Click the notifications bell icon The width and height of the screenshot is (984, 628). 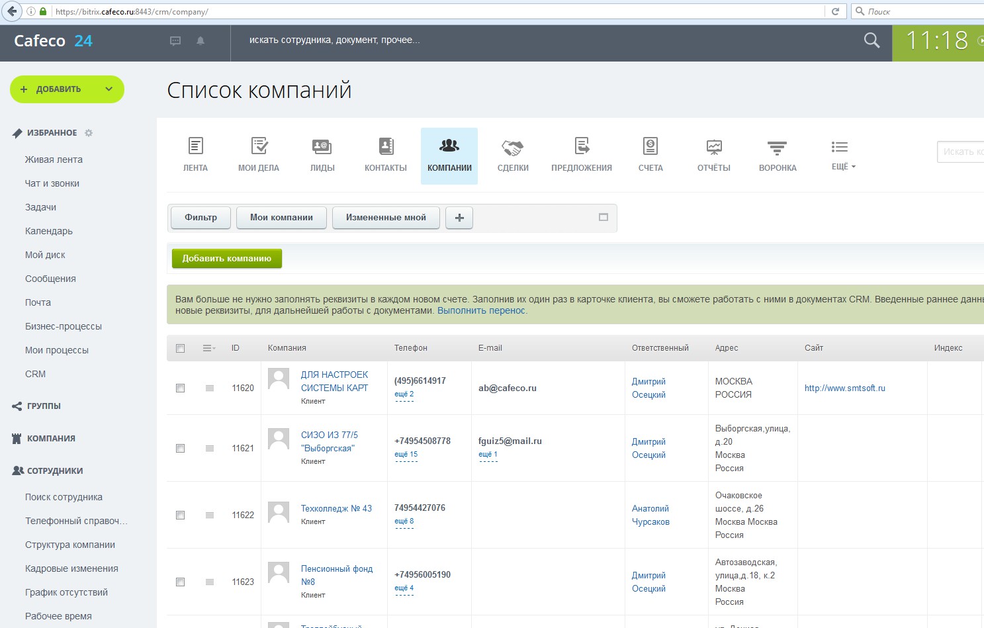pyautogui.click(x=201, y=41)
